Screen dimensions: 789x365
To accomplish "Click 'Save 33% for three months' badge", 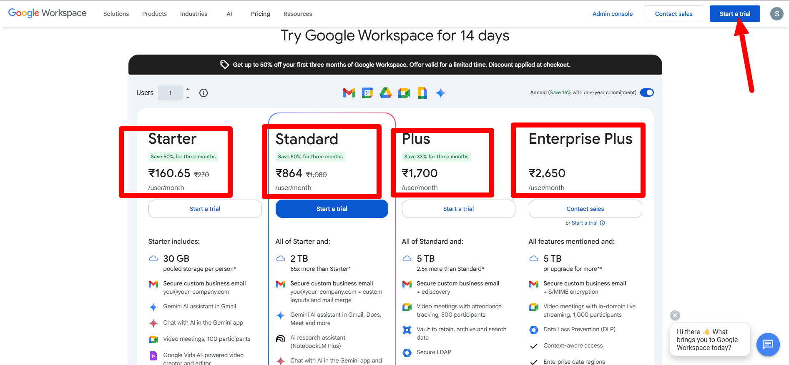I will click(x=436, y=157).
